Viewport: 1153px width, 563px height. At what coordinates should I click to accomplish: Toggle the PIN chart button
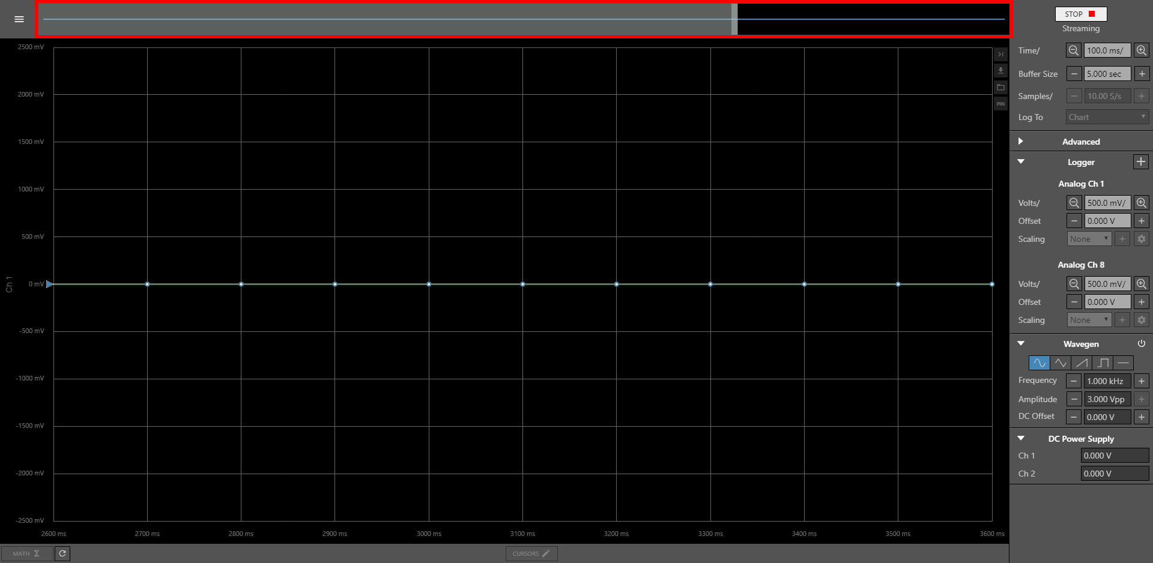pos(1000,104)
